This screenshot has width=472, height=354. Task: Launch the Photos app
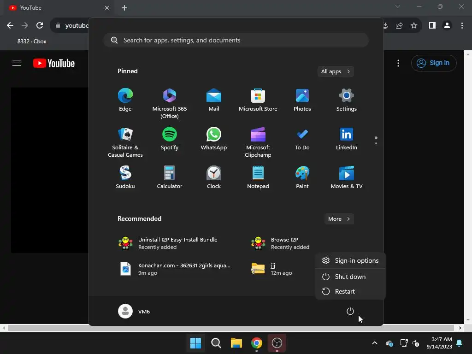302,100
